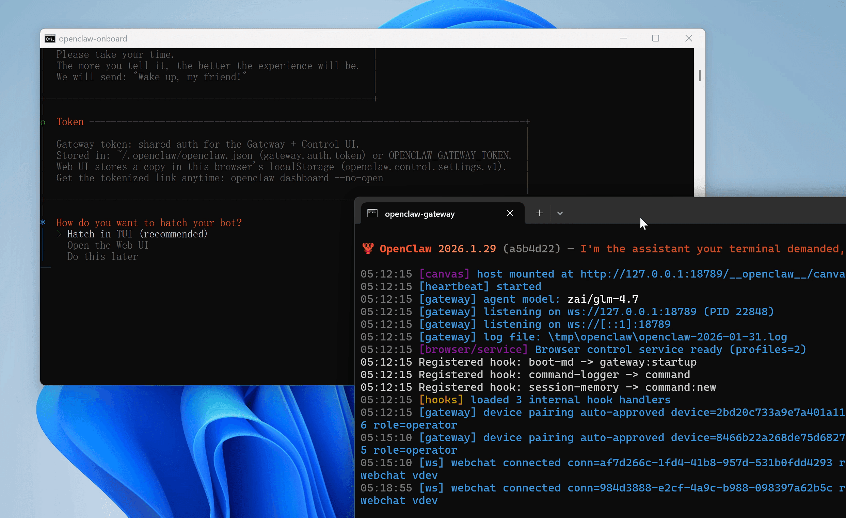Click the OpenClaw lobster logo icon
This screenshot has width=846, height=518.
click(368, 248)
